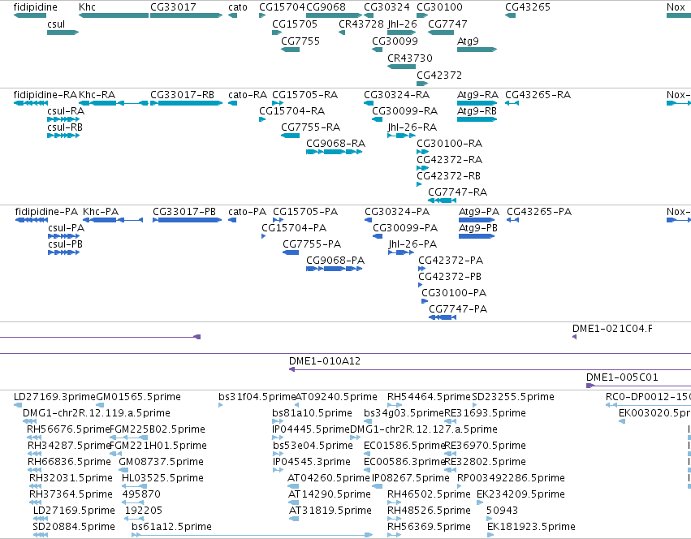Click the CG30100-PA protein label
The width and height of the screenshot is (691, 539).
coord(454,293)
